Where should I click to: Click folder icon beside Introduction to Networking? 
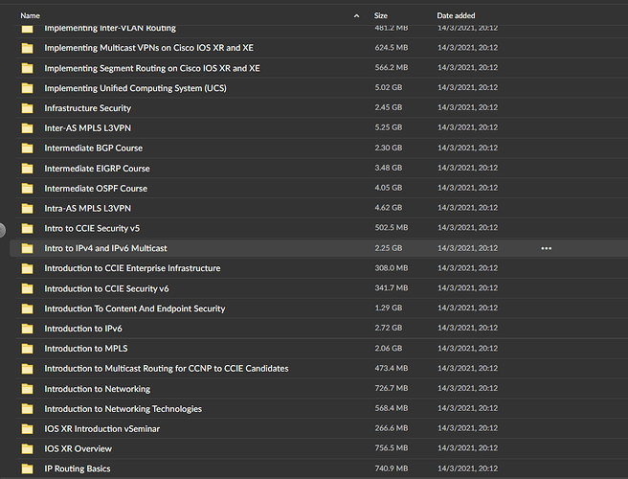click(x=27, y=389)
